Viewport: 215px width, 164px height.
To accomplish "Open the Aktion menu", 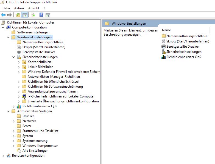I will pyautogui.click(x=19, y=8).
